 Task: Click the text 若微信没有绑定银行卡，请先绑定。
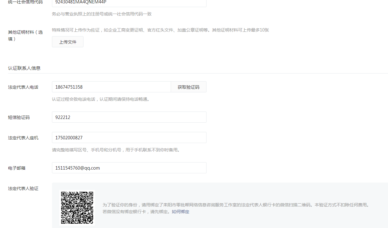coord(137,212)
